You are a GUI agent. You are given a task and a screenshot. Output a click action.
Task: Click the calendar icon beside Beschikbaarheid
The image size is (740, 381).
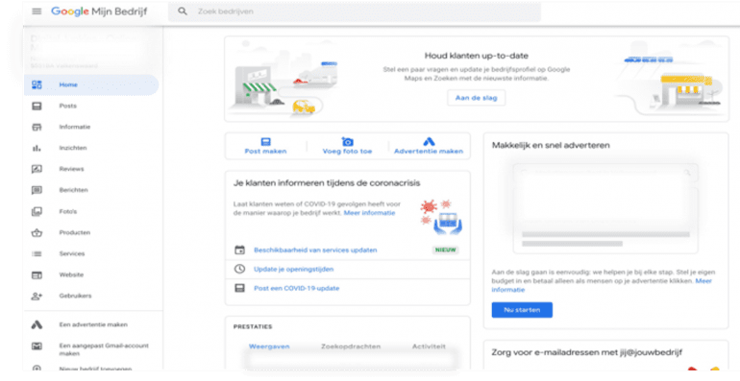[239, 250]
